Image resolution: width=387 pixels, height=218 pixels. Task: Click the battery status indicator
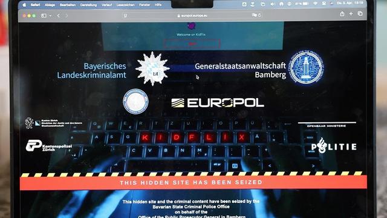pos(302,4)
